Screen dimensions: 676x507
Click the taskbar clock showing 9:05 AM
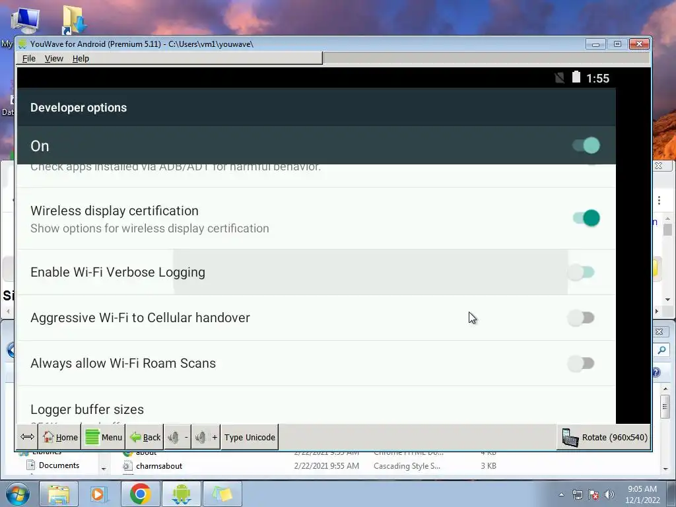(642, 494)
